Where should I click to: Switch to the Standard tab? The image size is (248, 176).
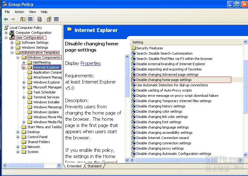coord(94,166)
